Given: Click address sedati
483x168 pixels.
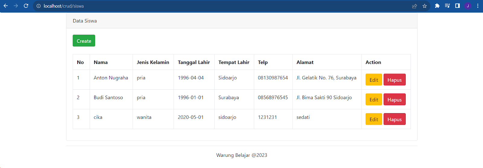Looking at the screenshot, I should pos(303,117).
